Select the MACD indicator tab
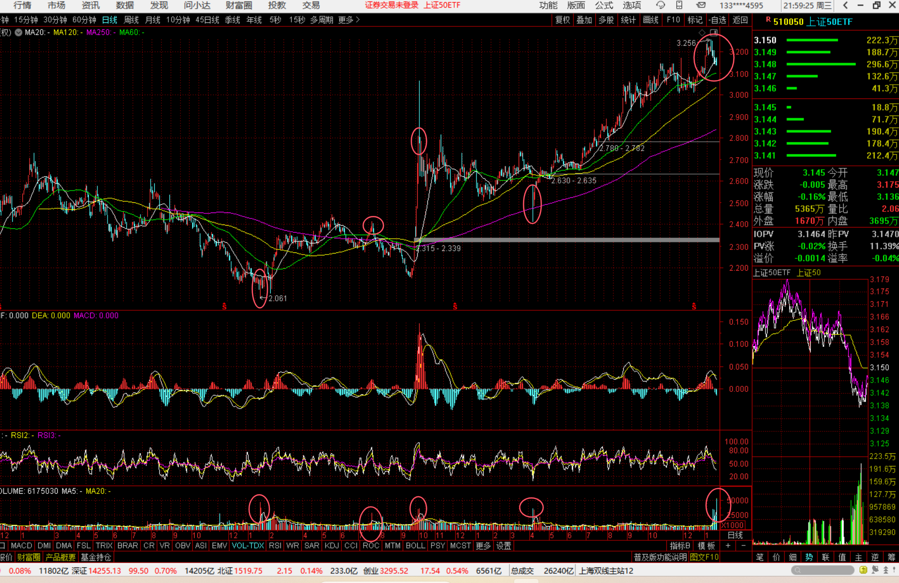This screenshot has width=899, height=583. click(x=21, y=545)
